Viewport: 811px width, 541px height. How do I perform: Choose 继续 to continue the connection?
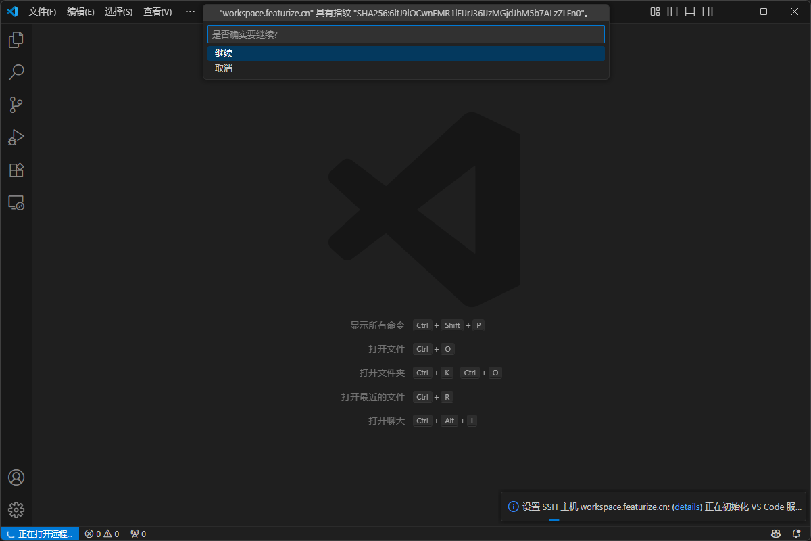coord(406,53)
